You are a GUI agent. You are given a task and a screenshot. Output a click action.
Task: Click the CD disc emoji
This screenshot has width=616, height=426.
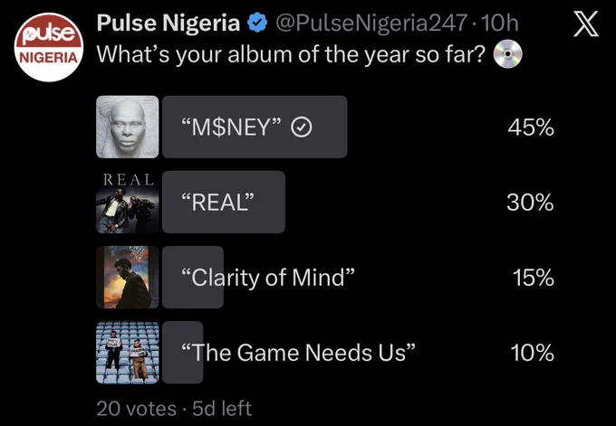point(507,54)
